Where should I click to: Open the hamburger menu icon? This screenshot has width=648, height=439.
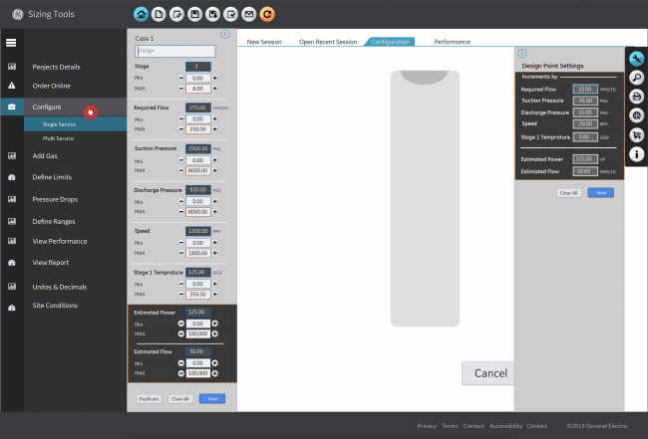point(11,43)
